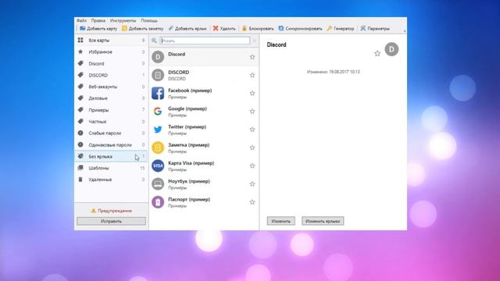Image resolution: width=500 pixels, height=281 pixels.
Task: Select the DISCORD card with DISCORD subtitle
Action: click(x=204, y=75)
